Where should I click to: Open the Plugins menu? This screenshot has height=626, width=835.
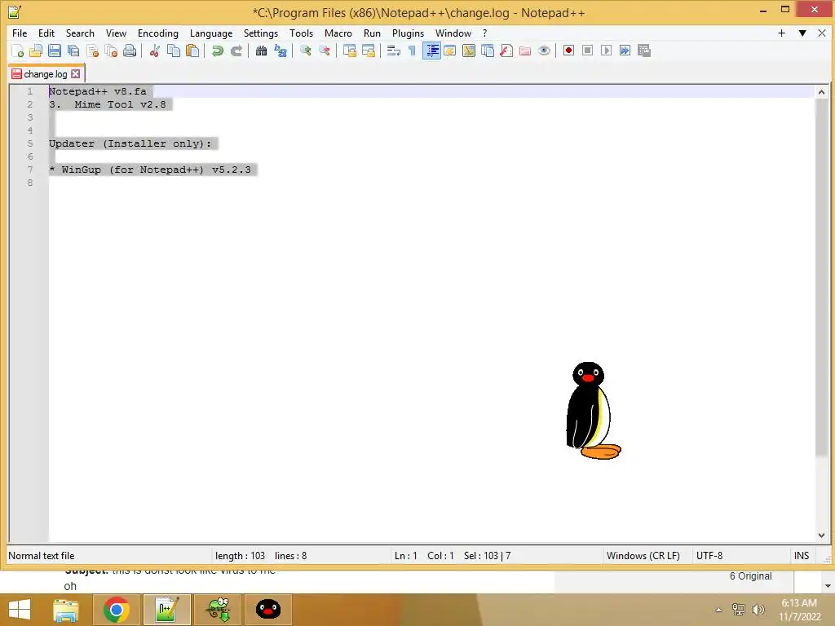point(408,33)
